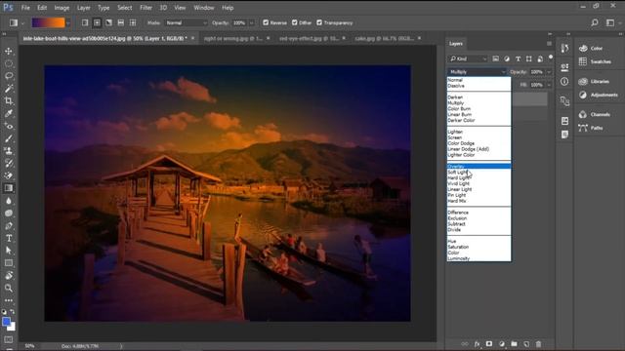Open the layer Kind filter dropdown
625x351 pixels.
point(468,58)
